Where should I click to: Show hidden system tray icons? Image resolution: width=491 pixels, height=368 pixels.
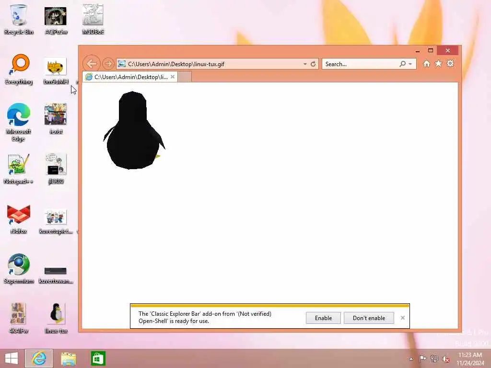click(x=411, y=358)
